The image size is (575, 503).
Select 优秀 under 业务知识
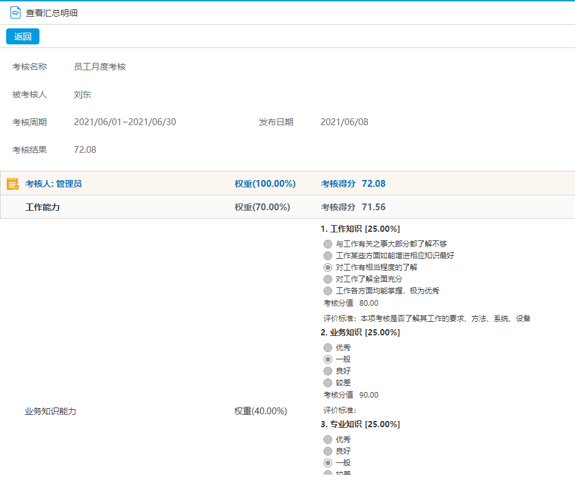(328, 348)
